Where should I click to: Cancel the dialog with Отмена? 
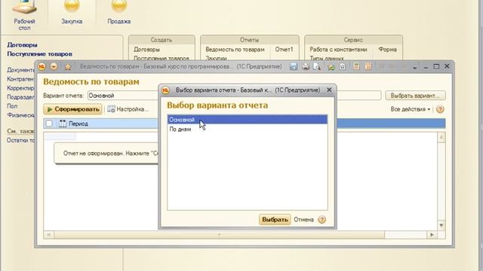(x=303, y=220)
